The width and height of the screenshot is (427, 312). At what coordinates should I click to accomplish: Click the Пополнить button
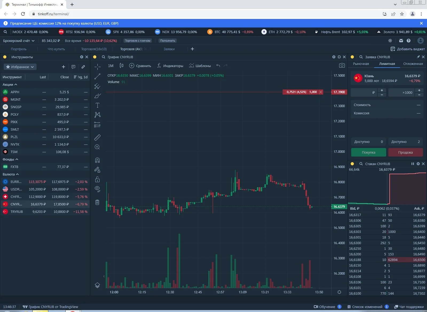(x=168, y=41)
